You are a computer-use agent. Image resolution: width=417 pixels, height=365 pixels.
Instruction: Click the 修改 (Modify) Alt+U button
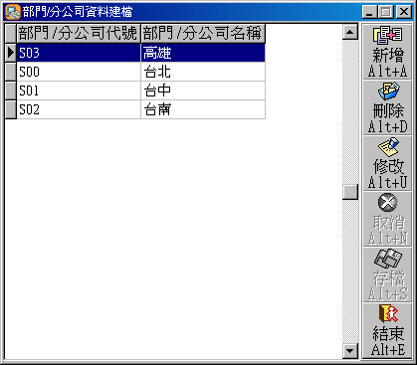click(x=387, y=163)
